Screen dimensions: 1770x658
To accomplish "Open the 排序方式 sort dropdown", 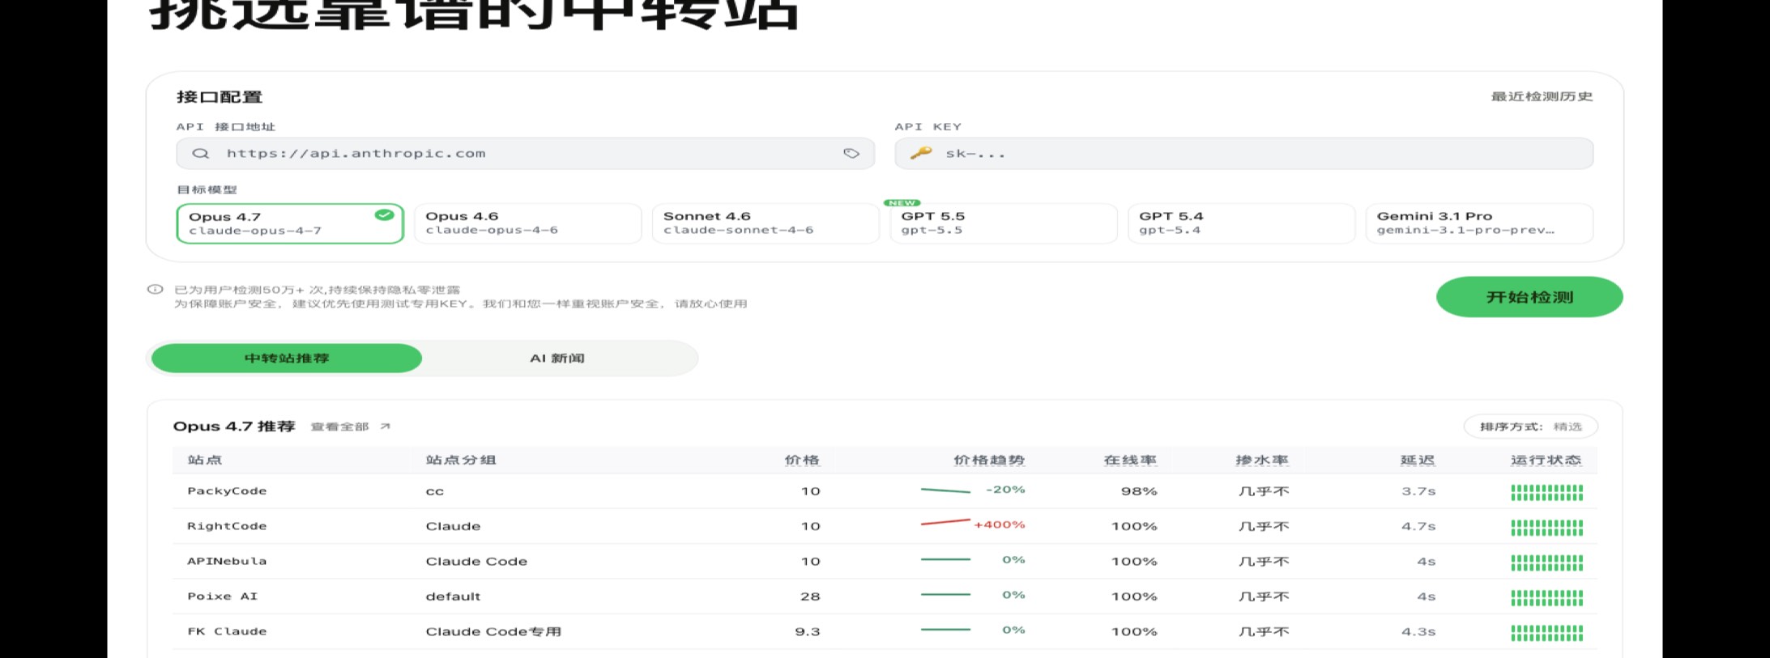I will click(x=1530, y=427).
